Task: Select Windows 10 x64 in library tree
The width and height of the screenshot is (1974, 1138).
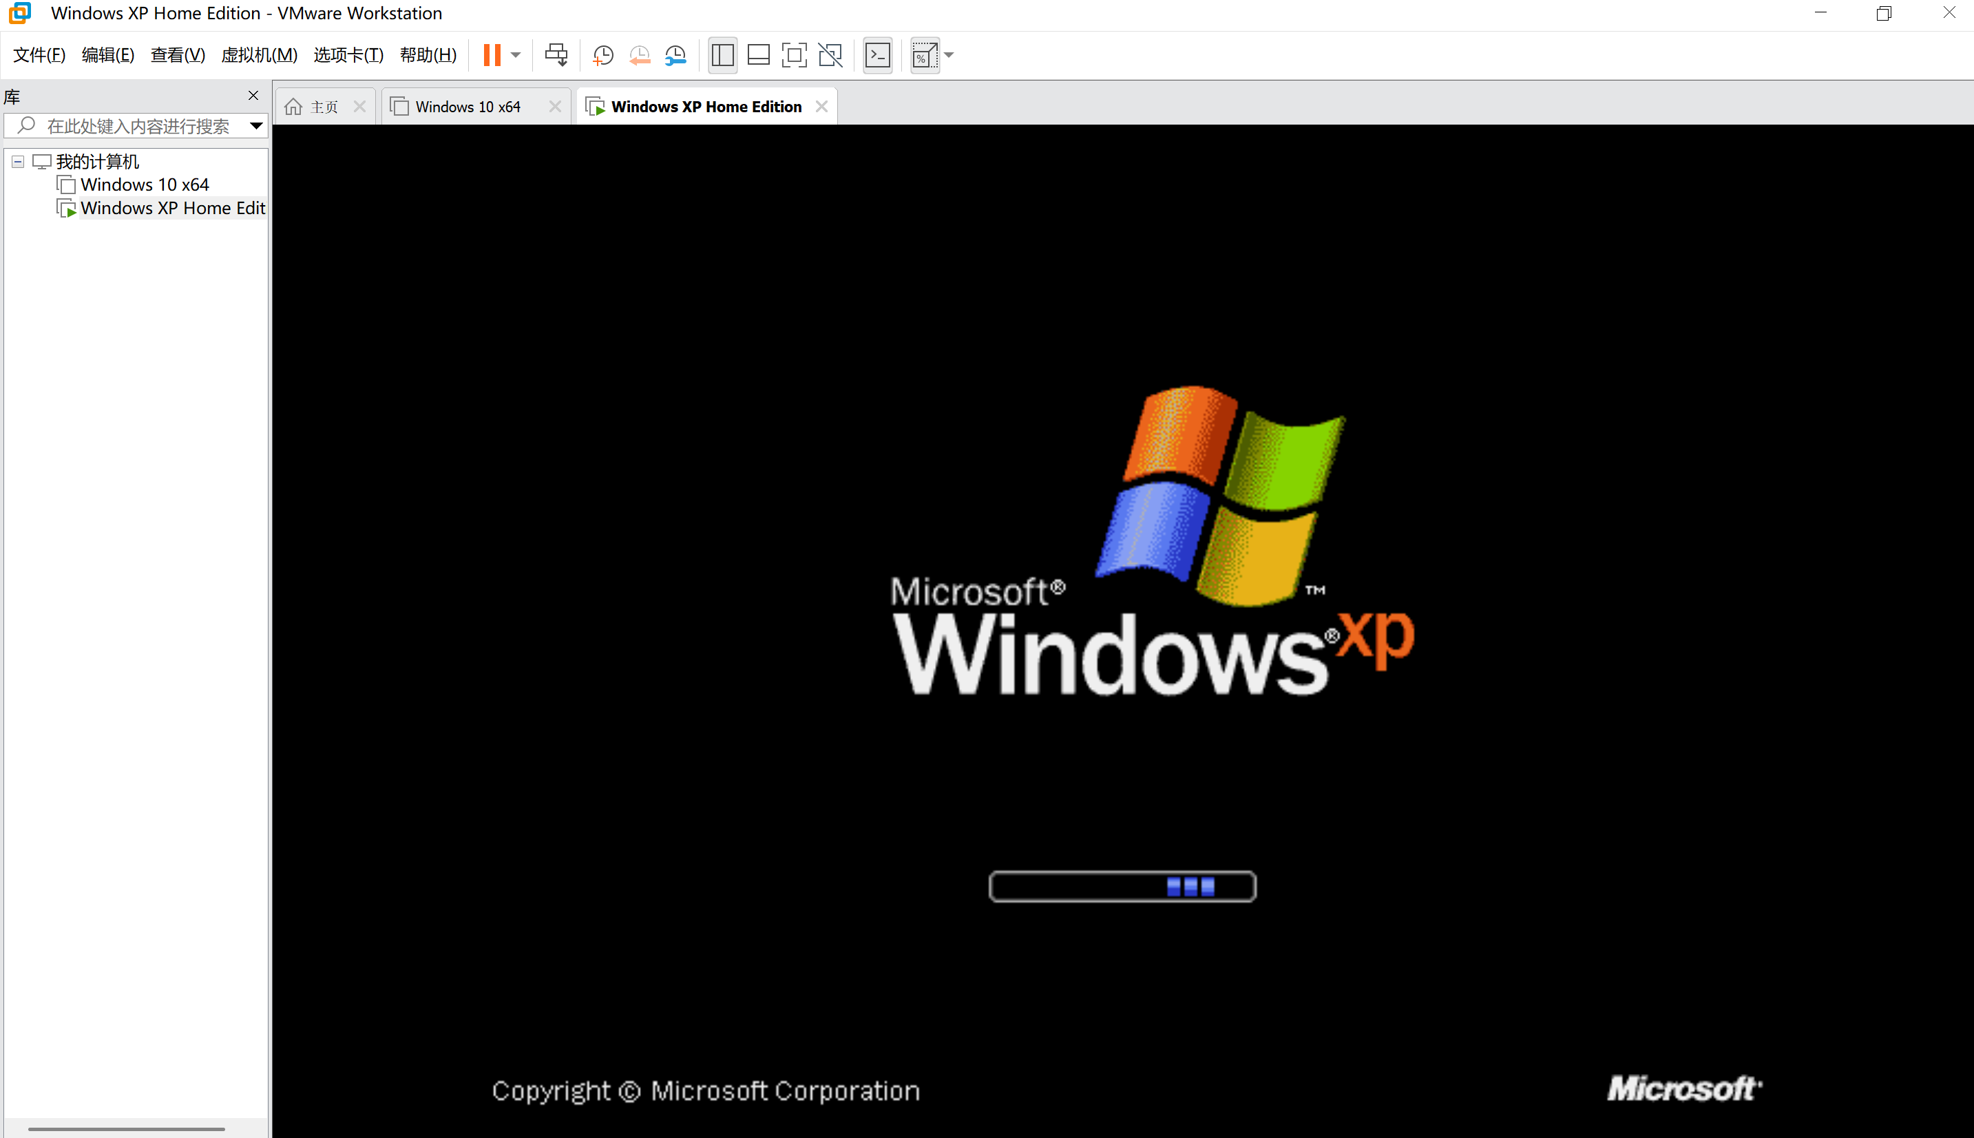Action: pyautogui.click(x=145, y=185)
